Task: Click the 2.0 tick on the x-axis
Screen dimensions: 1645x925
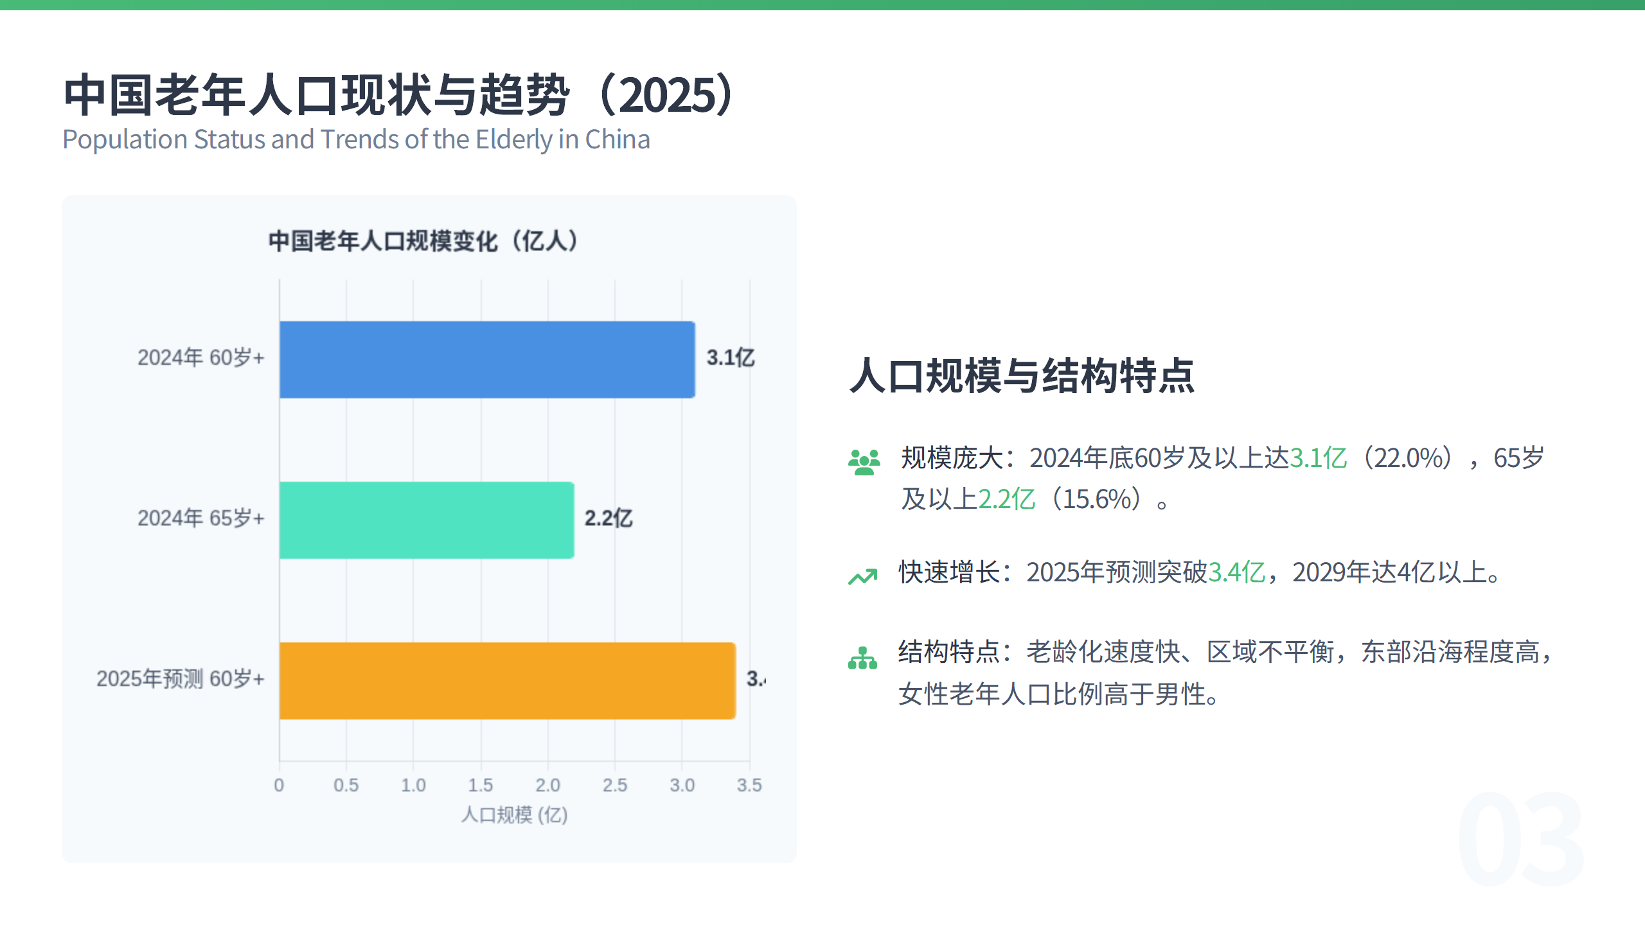Action: (547, 785)
